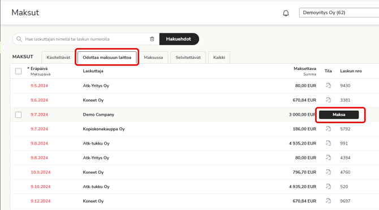Open status icon for invoice 3381

pos(328,100)
